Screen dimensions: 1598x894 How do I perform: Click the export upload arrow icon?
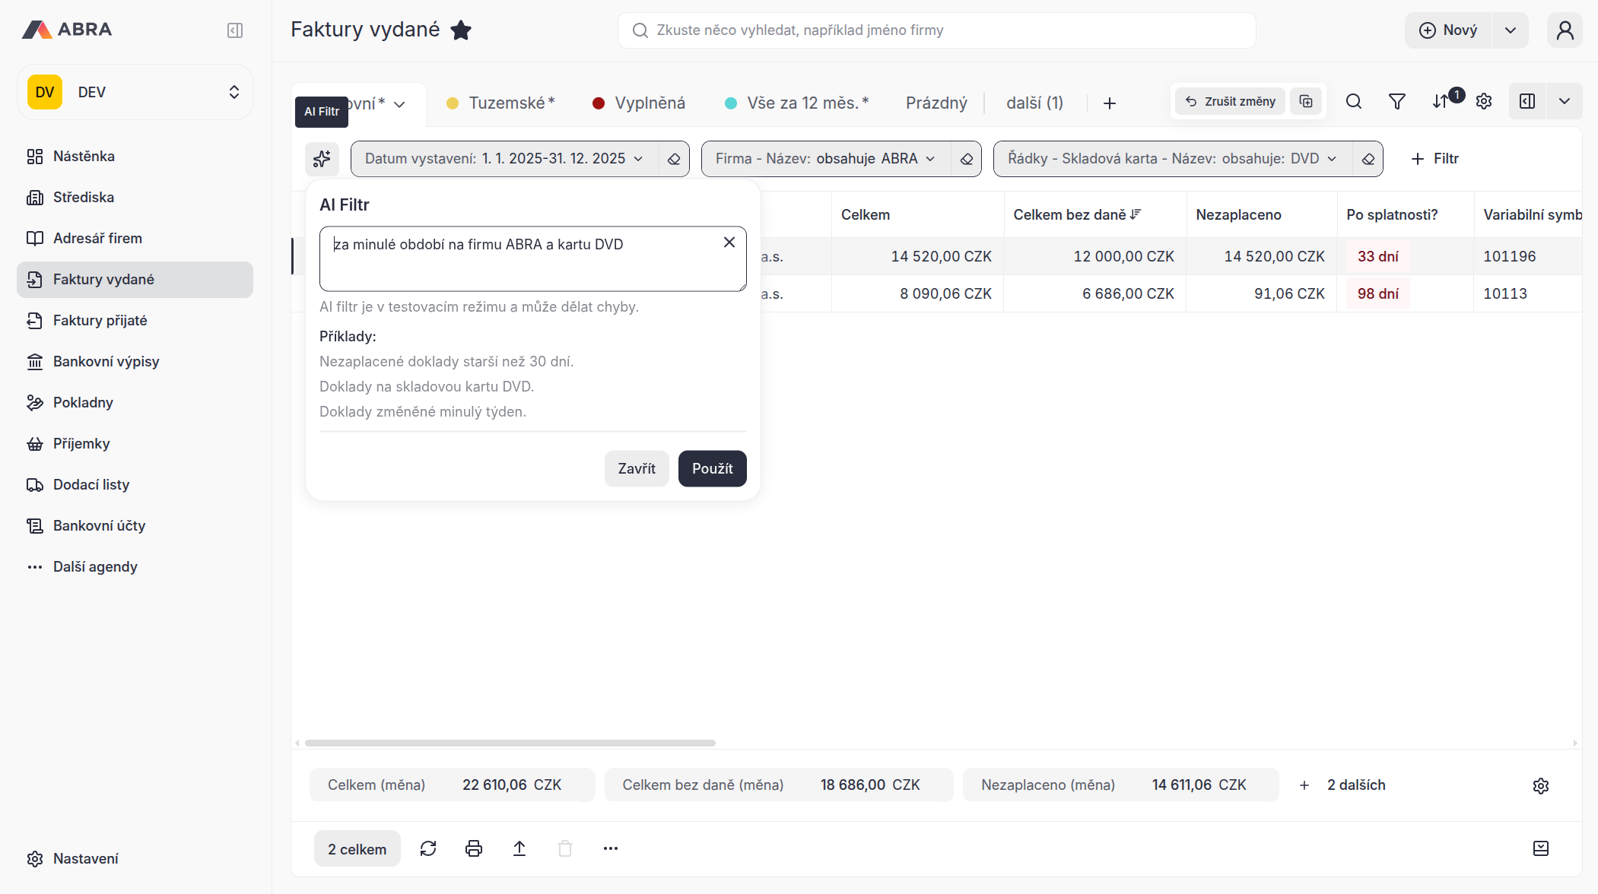(x=519, y=848)
